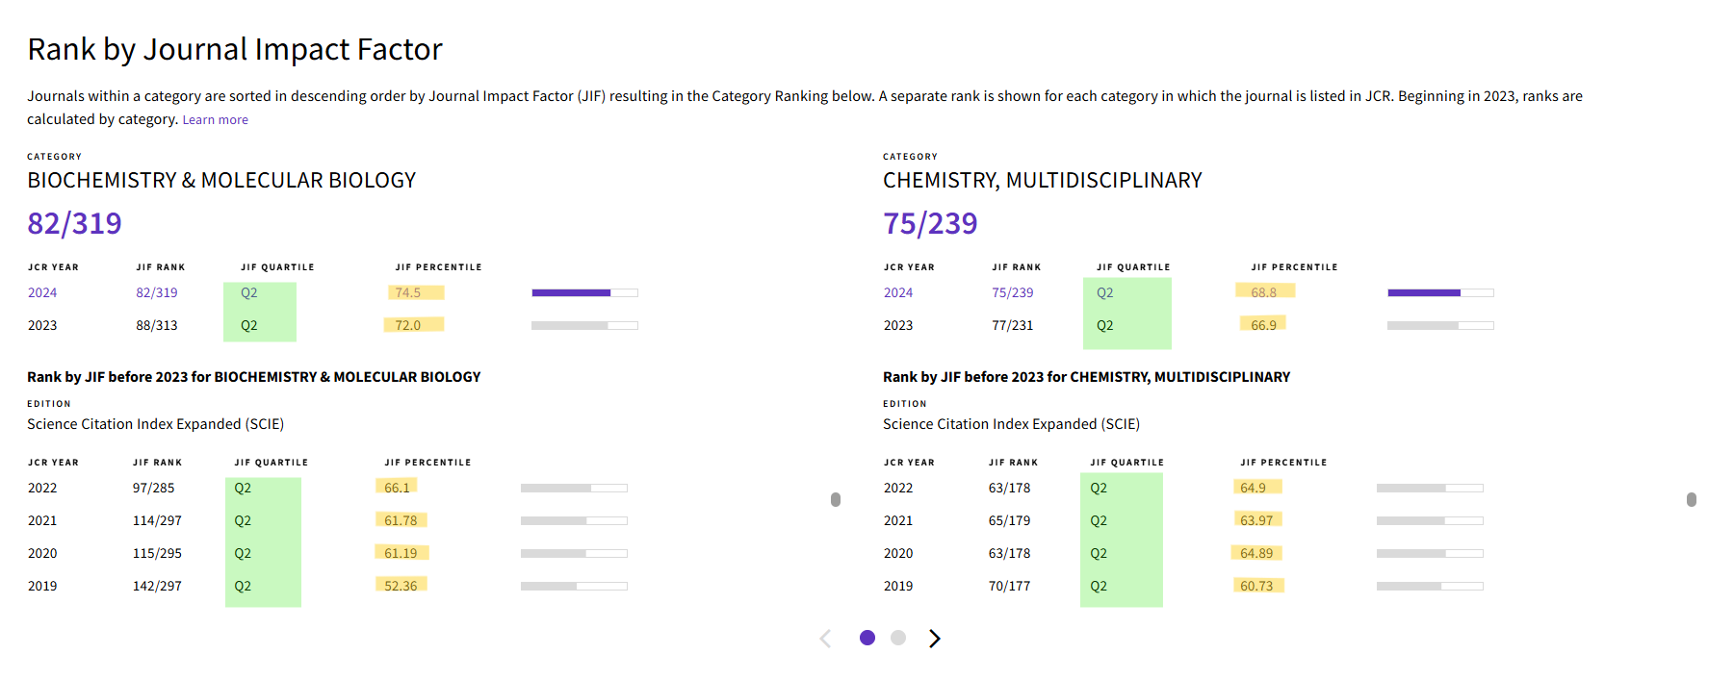The width and height of the screenshot is (1734, 679).
Task: Click the 68.8 JIF percentile value
Action: (1264, 293)
